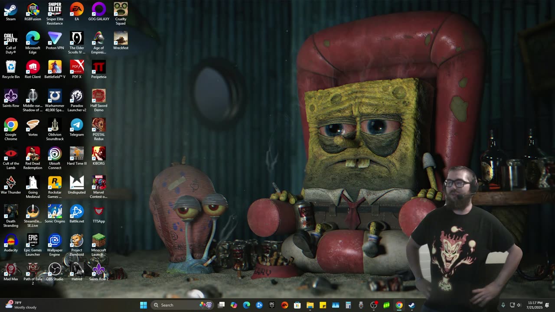The width and height of the screenshot is (555, 312).
Task: Open the Windows Start menu
Action: [x=144, y=305]
